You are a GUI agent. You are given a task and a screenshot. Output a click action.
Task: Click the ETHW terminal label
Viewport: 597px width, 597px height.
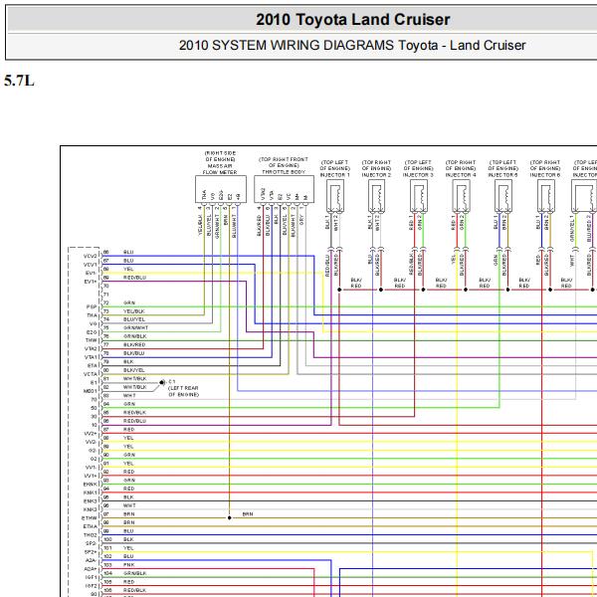(90, 518)
